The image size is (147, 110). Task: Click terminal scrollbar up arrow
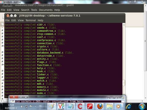(x=124, y=25)
